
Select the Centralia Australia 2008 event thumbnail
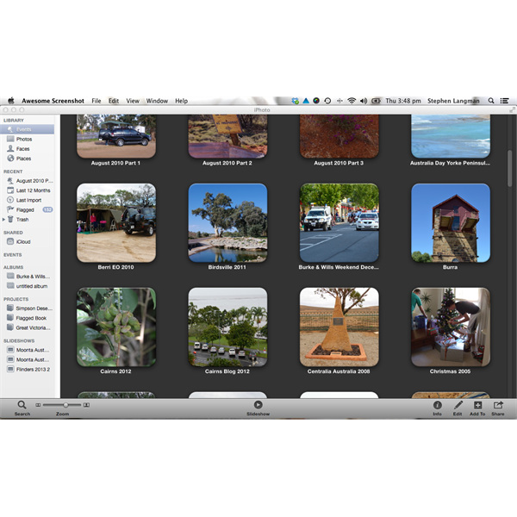point(339,327)
